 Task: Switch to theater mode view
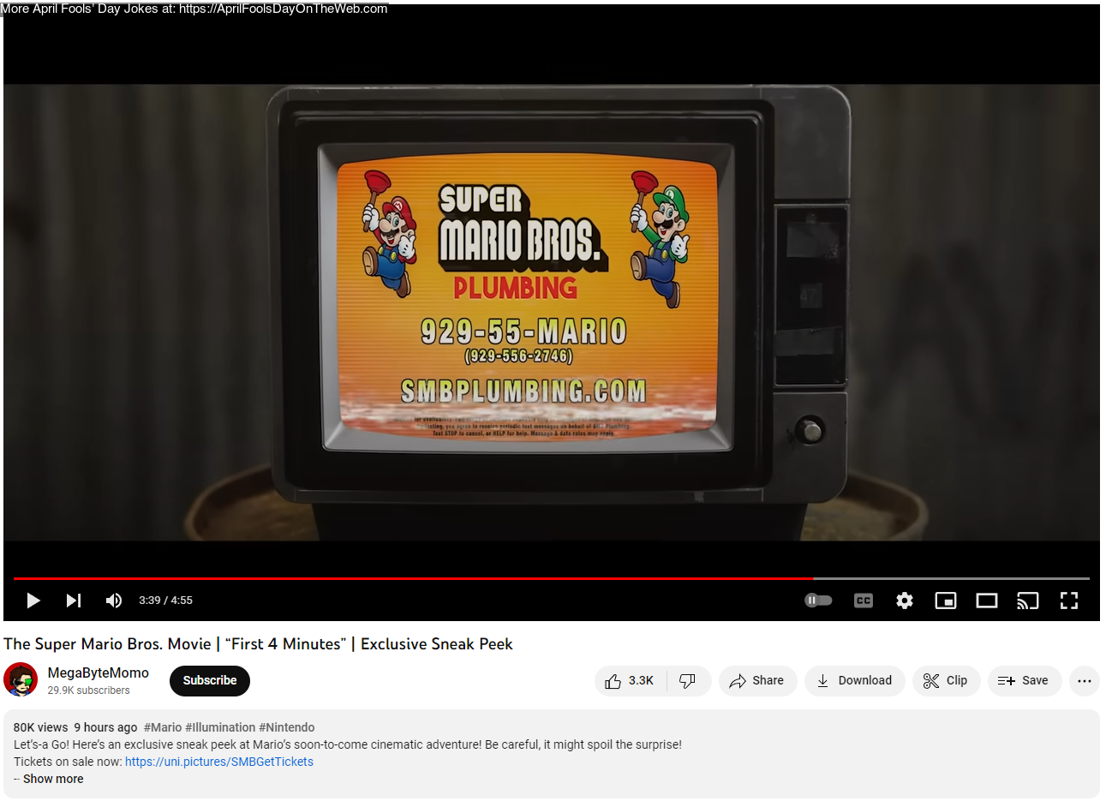click(x=987, y=601)
